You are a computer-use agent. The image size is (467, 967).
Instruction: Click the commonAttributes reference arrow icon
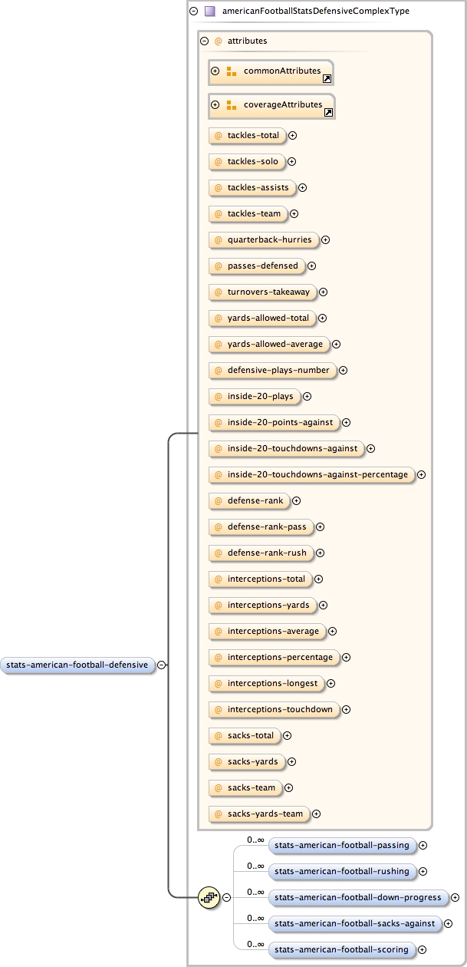(x=327, y=79)
